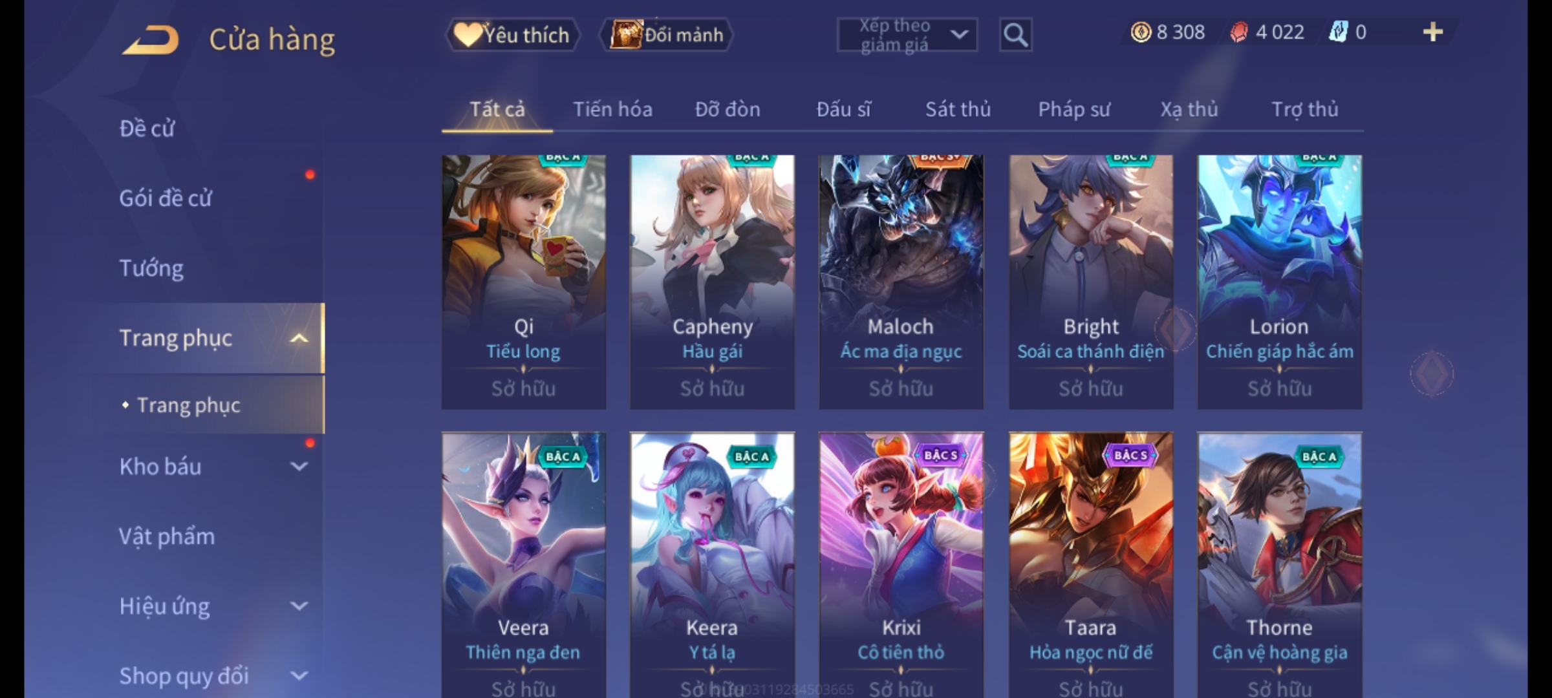
Task: Tap the back arrow logo icon
Action: [x=150, y=39]
